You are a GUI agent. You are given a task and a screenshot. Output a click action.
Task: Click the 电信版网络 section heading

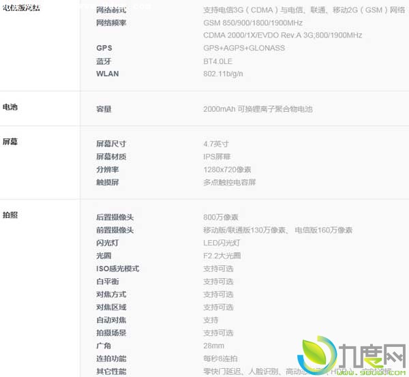point(21,7)
